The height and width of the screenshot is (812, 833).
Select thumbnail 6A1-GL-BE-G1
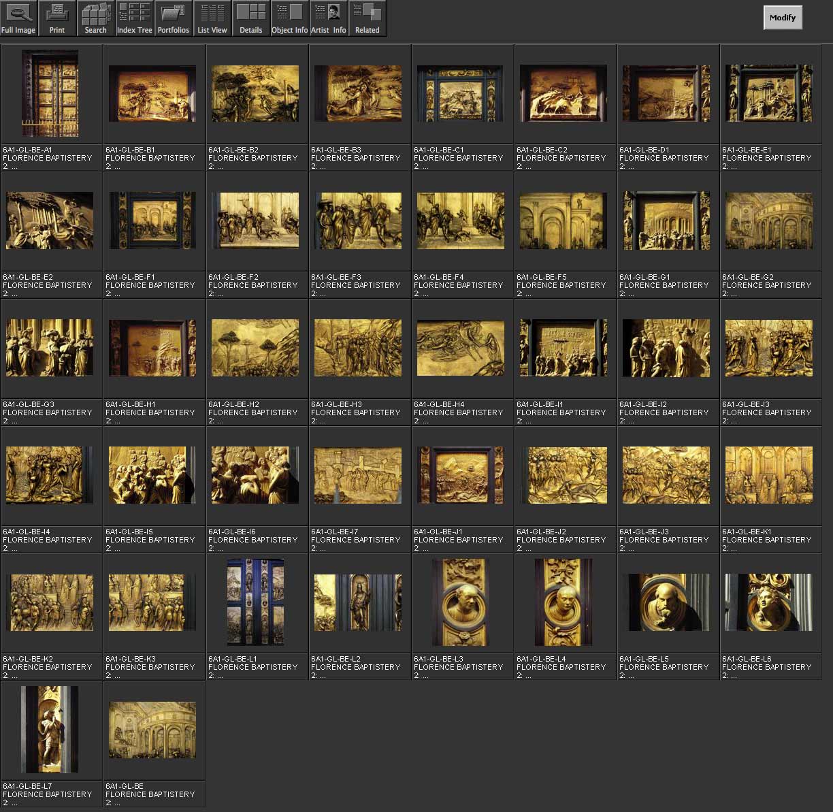666,221
